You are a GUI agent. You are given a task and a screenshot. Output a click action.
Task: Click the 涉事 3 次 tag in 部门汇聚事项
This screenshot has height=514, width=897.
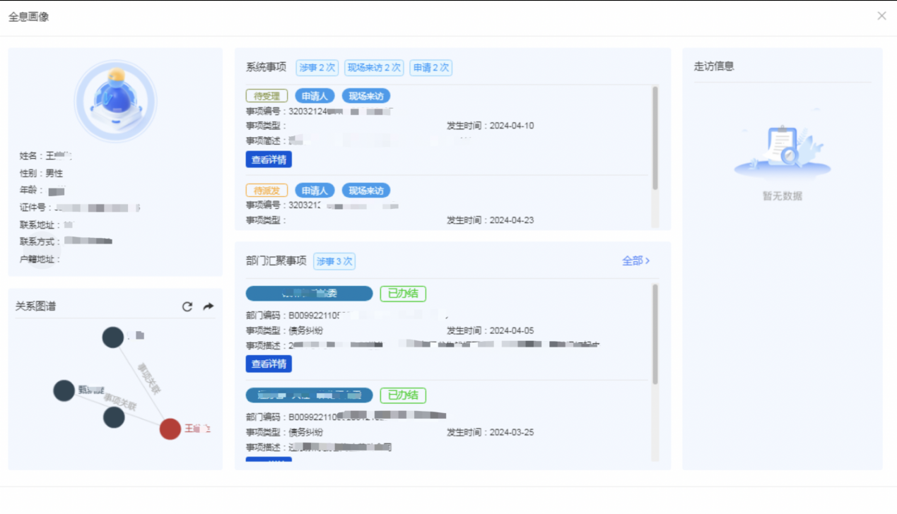[334, 261]
